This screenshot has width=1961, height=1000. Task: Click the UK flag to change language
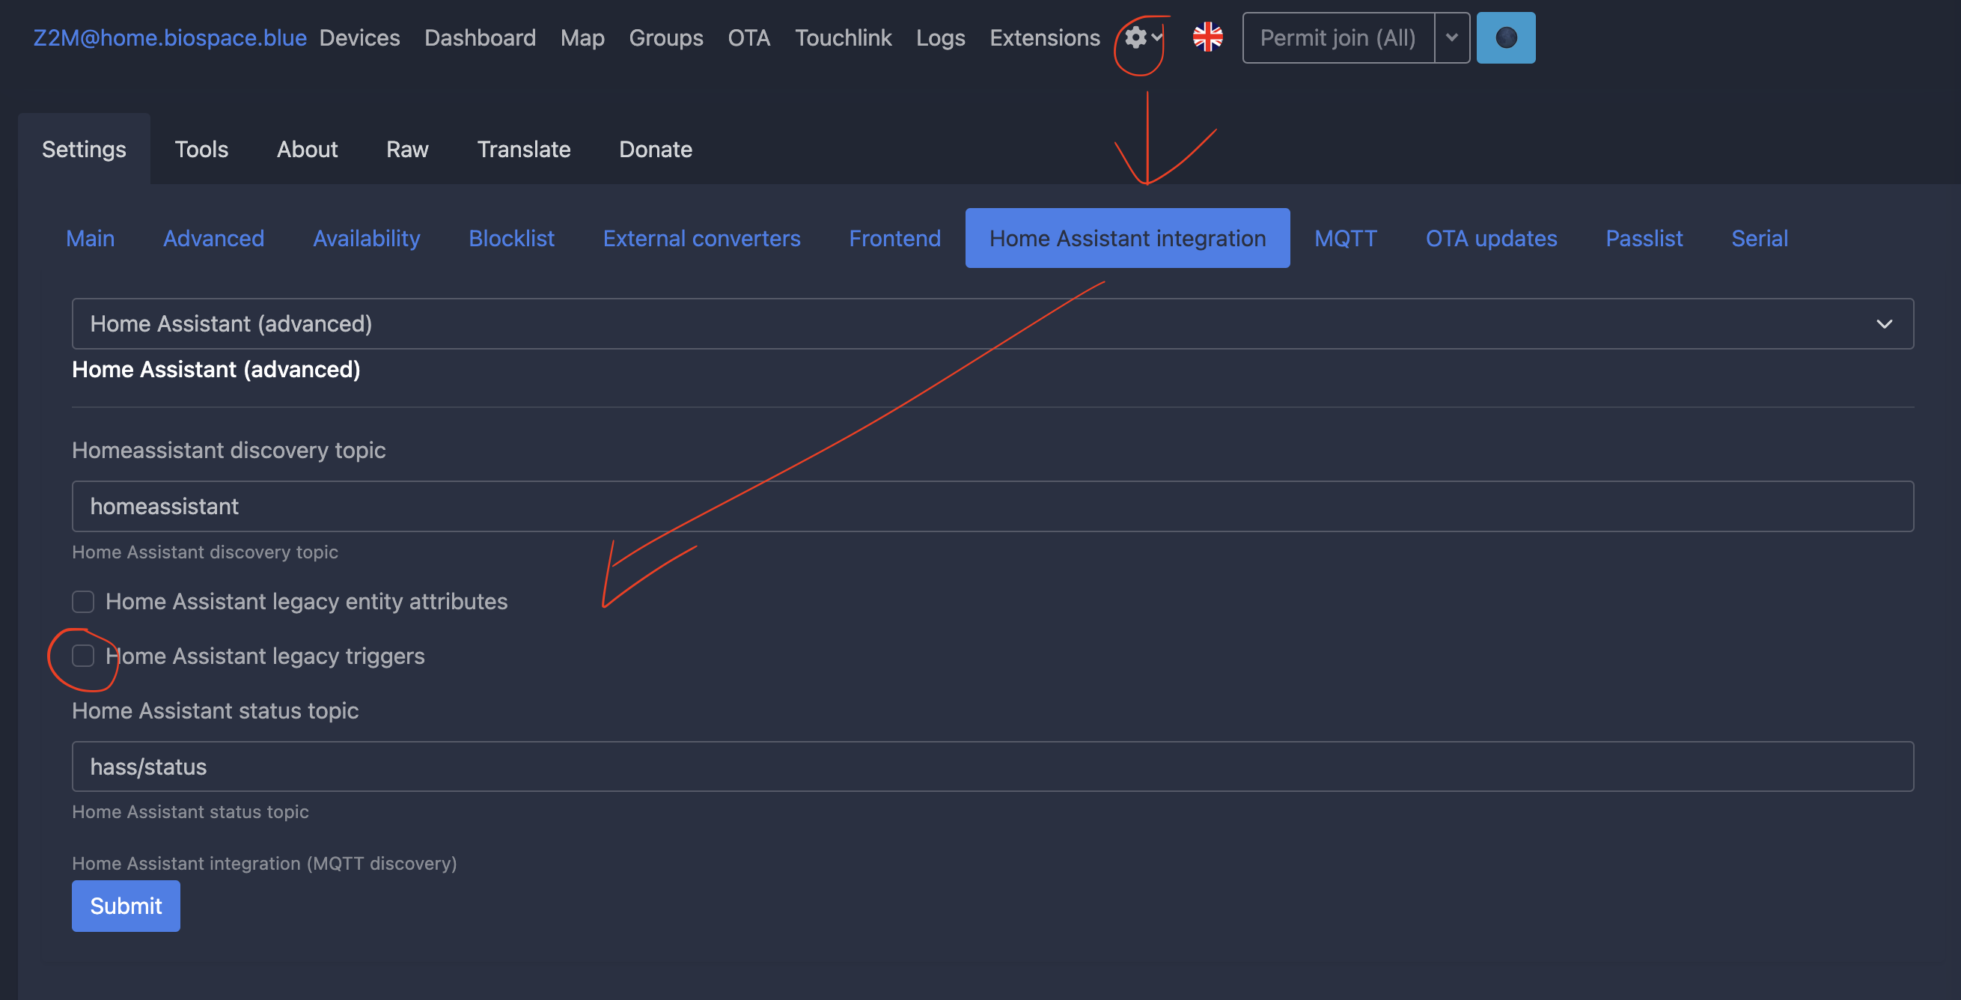pos(1207,36)
